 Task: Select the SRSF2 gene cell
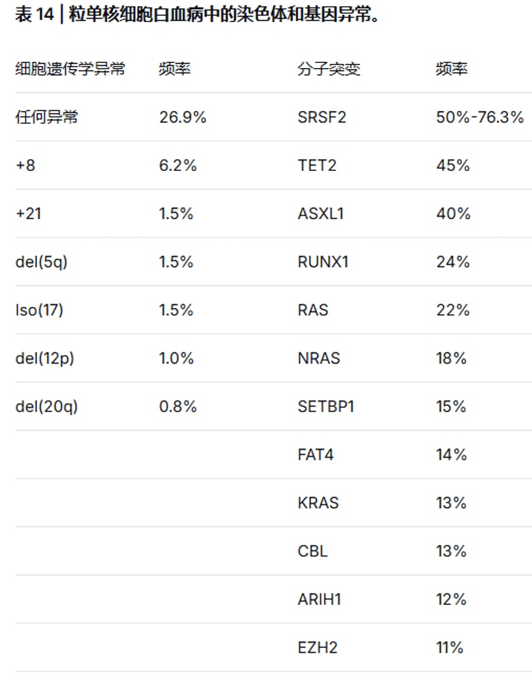[x=322, y=117]
